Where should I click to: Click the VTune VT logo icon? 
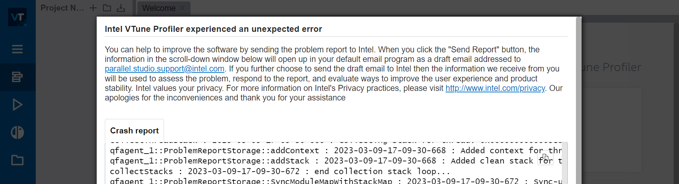[17, 17]
